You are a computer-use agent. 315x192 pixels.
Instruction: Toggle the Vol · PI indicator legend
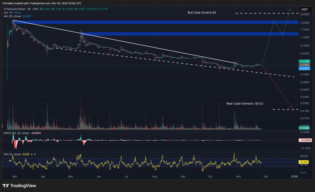click(8, 13)
